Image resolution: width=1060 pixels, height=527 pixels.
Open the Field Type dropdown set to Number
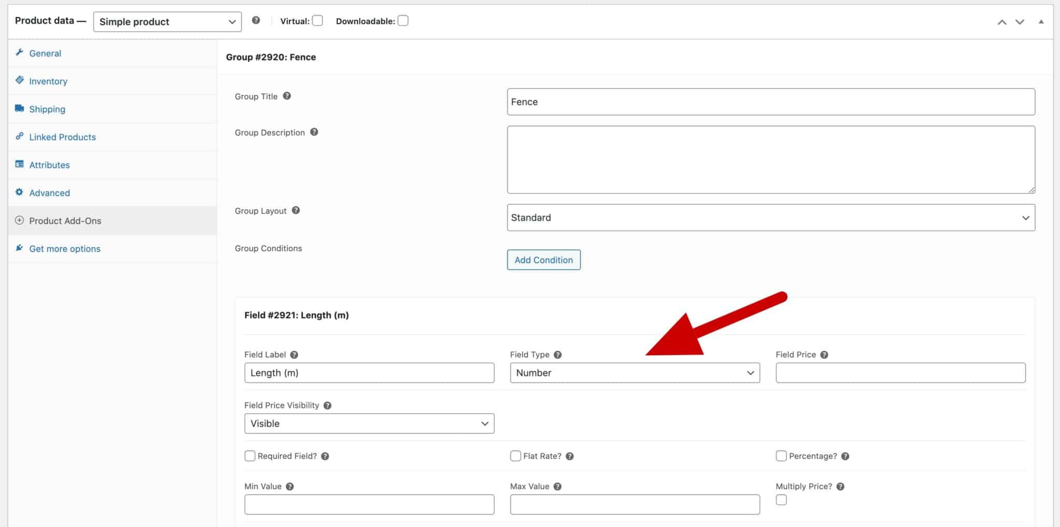635,372
